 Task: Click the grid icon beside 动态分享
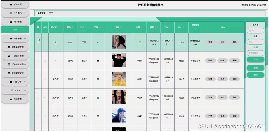click(11, 82)
